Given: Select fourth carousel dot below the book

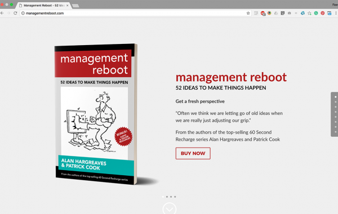Looking at the screenshot, I should 175,197.
